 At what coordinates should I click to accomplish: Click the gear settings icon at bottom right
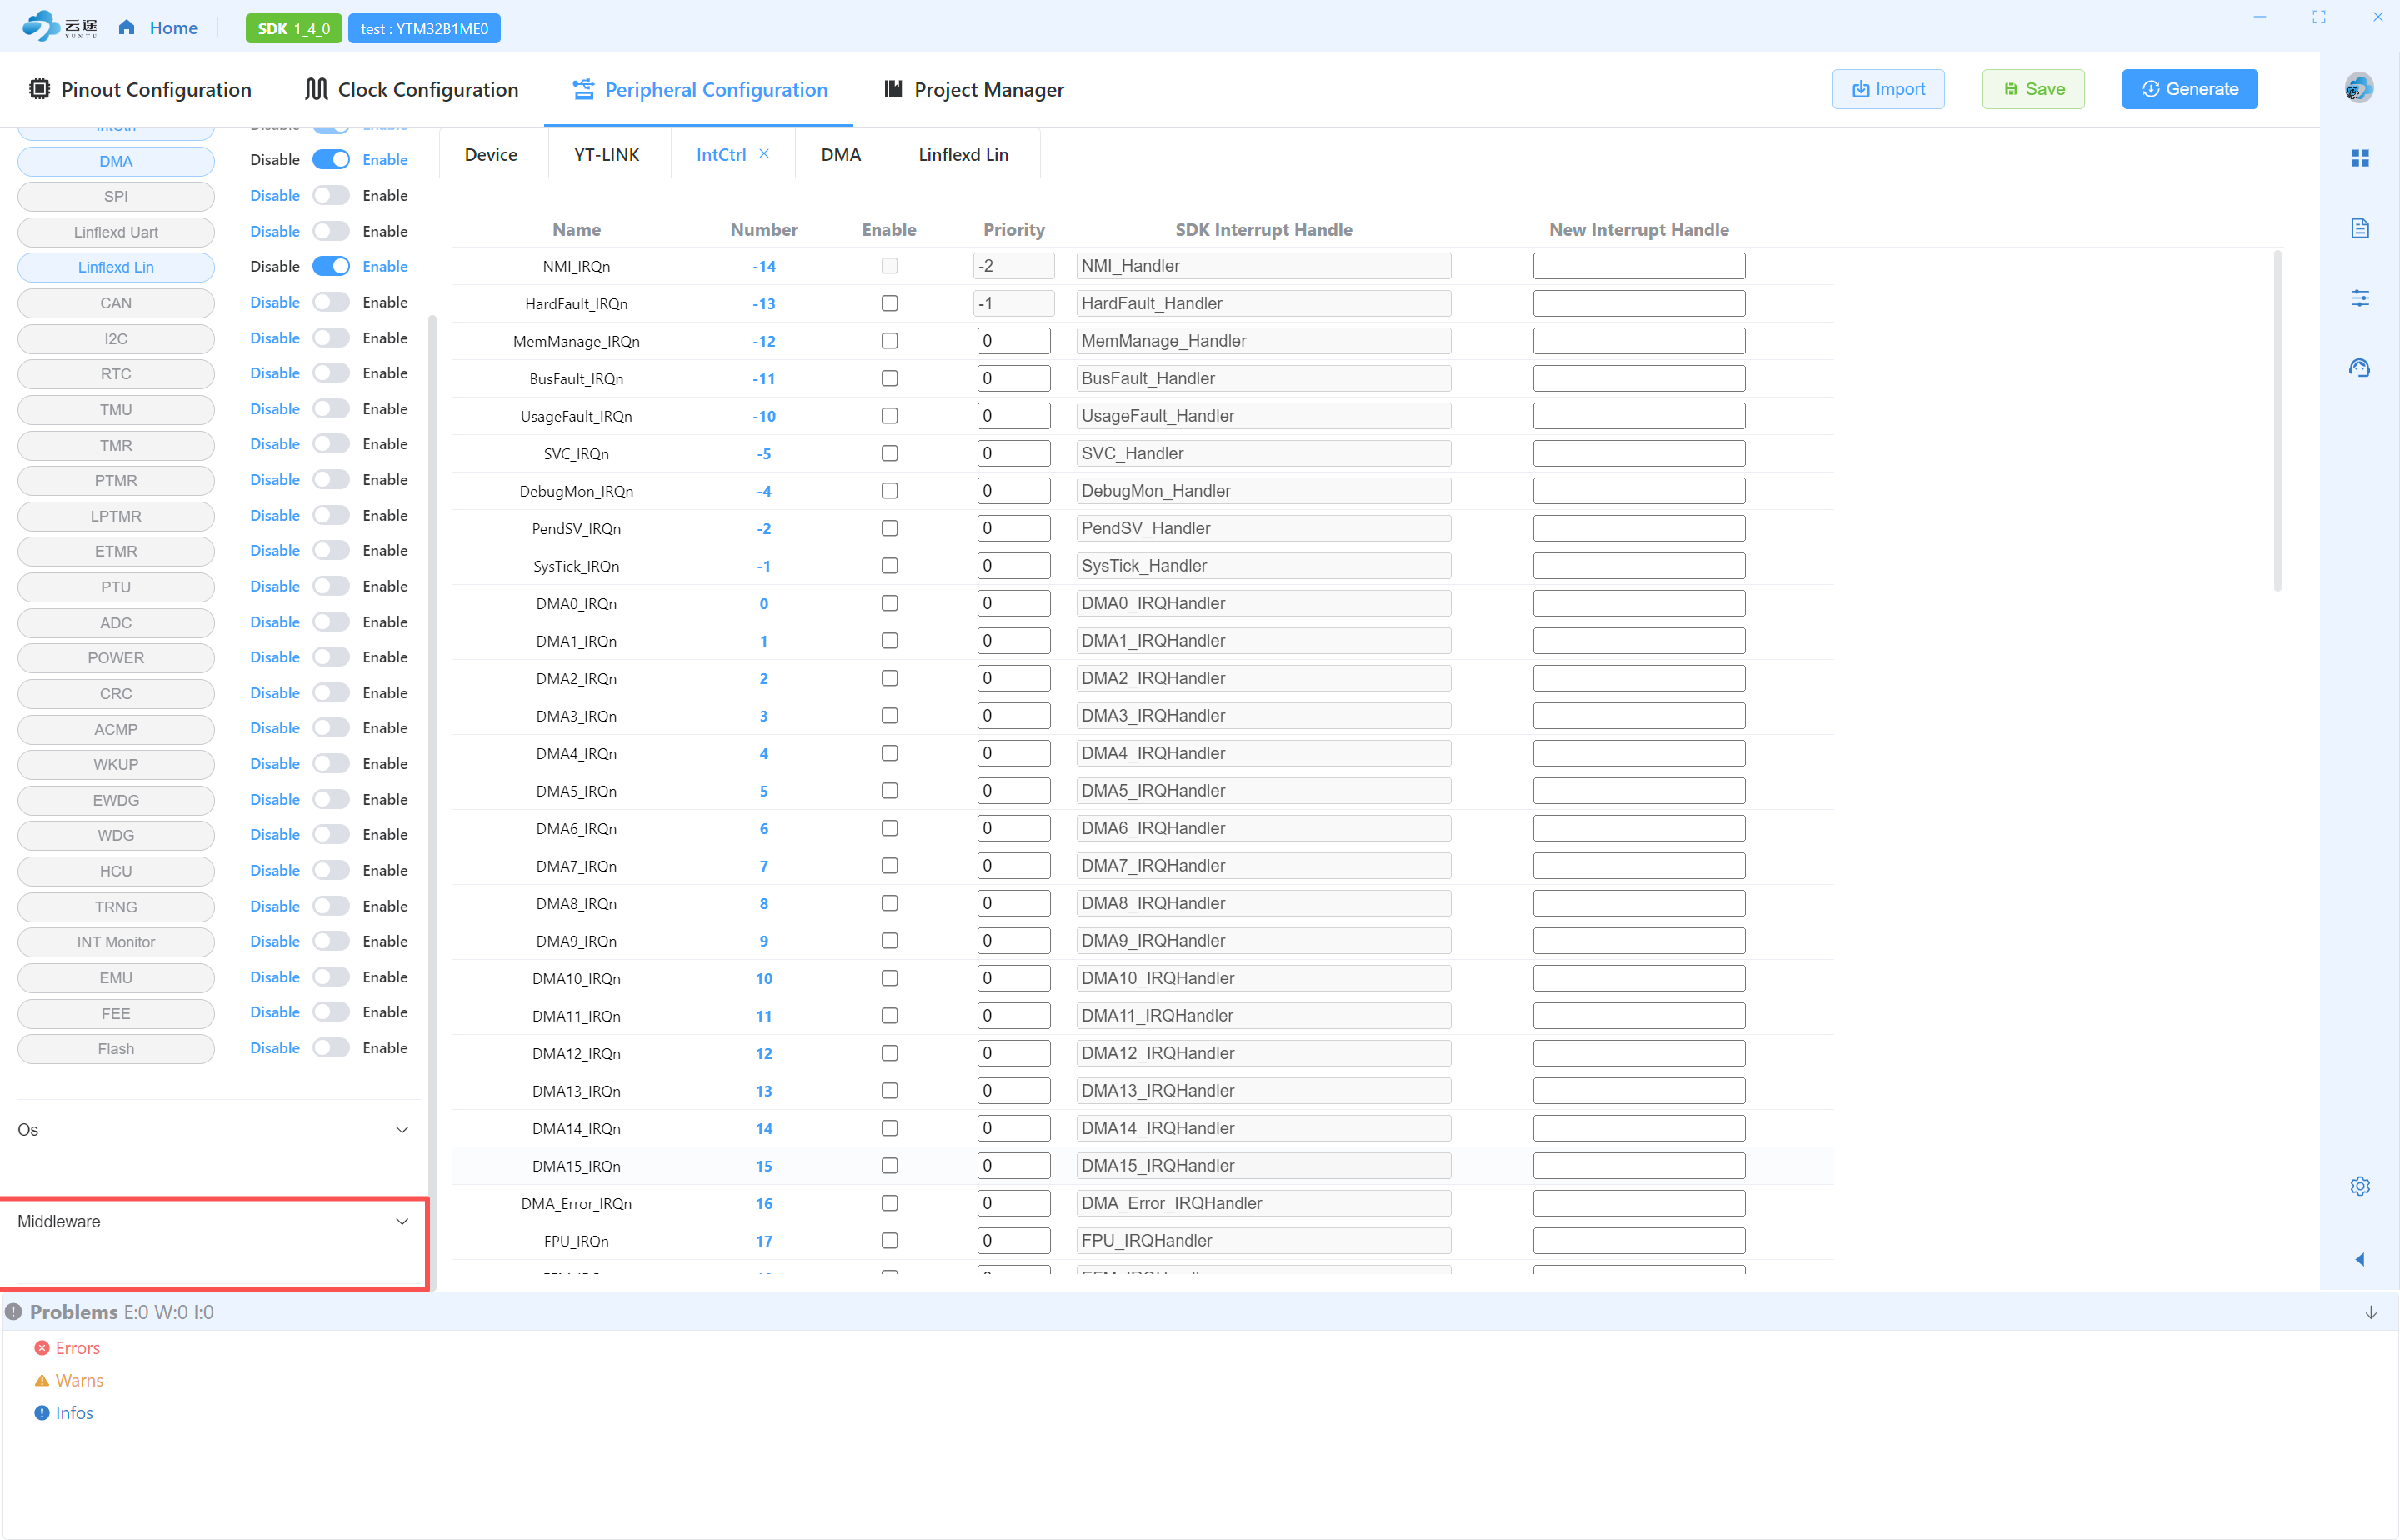click(x=2360, y=1186)
